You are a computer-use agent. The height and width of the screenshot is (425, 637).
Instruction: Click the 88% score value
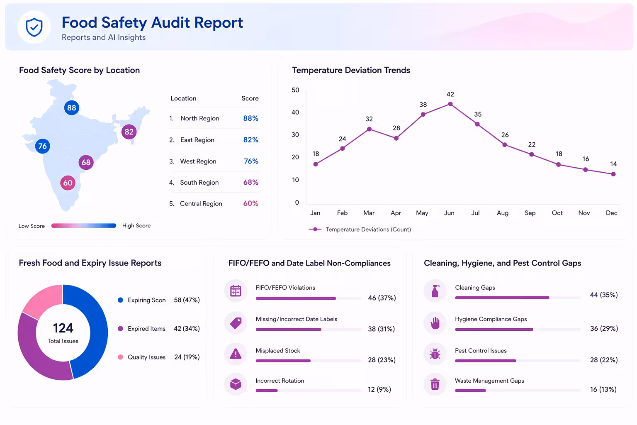[x=250, y=118]
